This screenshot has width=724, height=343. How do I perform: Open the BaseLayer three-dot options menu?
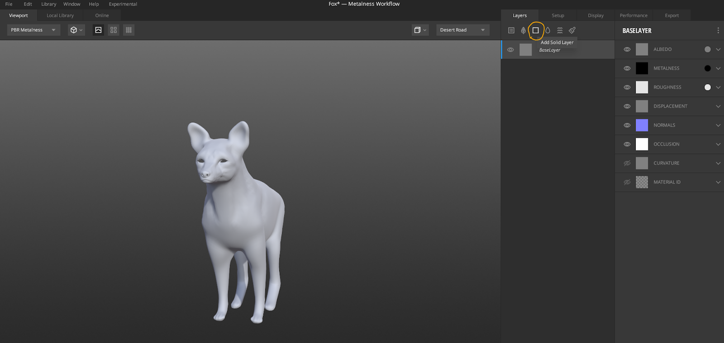click(x=718, y=31)
